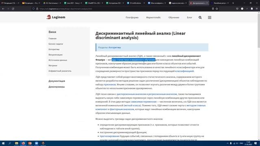
Task: Switch to Линейная регрессия tab
Action: [220, 3]
